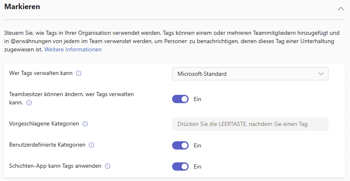Toggle Benutzerdefinierte Kategorien switch
Screen dimensions: 350x181
pyautogui.click(x=180, y=145)
